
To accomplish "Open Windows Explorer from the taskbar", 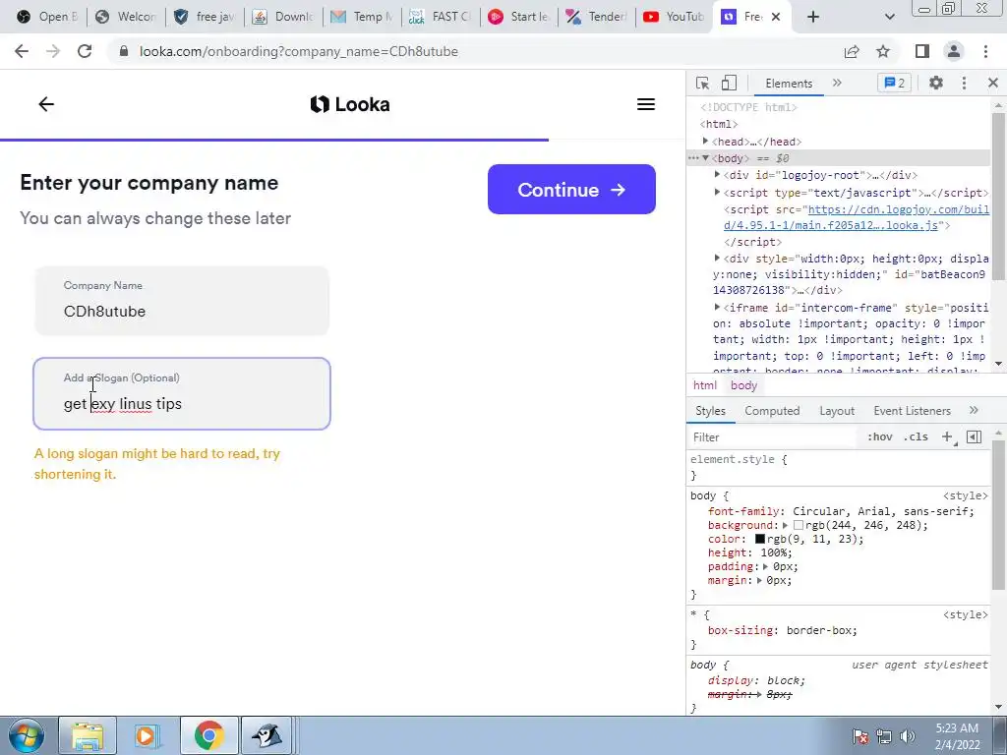I will point(88,735).
